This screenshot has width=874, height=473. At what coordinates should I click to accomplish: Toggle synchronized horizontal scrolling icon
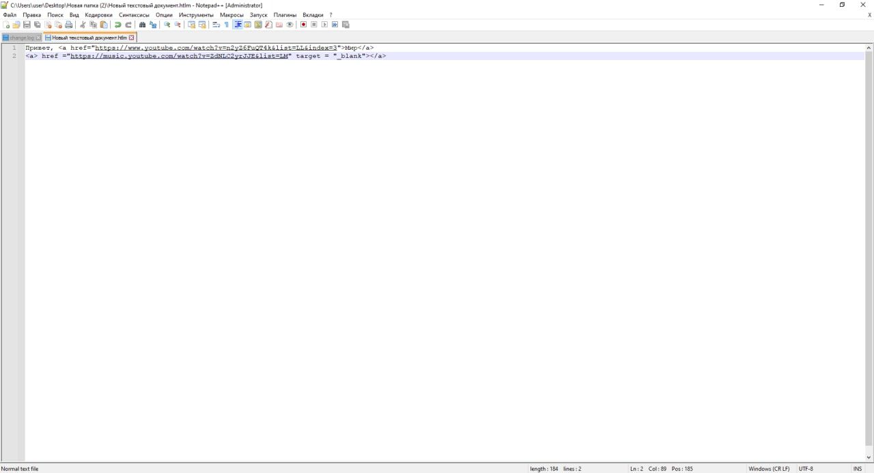(202, 25)
